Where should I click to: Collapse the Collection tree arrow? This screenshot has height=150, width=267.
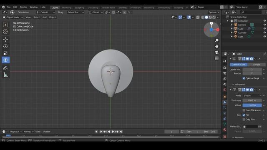[x=228, y=21]
